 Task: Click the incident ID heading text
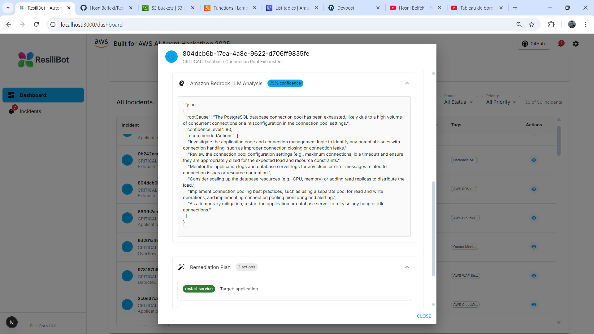point(246,54)
